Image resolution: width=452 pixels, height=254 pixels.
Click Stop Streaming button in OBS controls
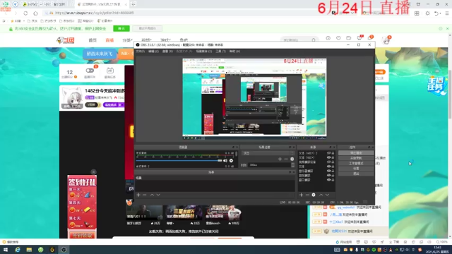pos(356,153)
